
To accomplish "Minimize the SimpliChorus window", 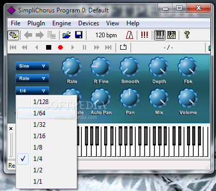I will click(165, 8).
